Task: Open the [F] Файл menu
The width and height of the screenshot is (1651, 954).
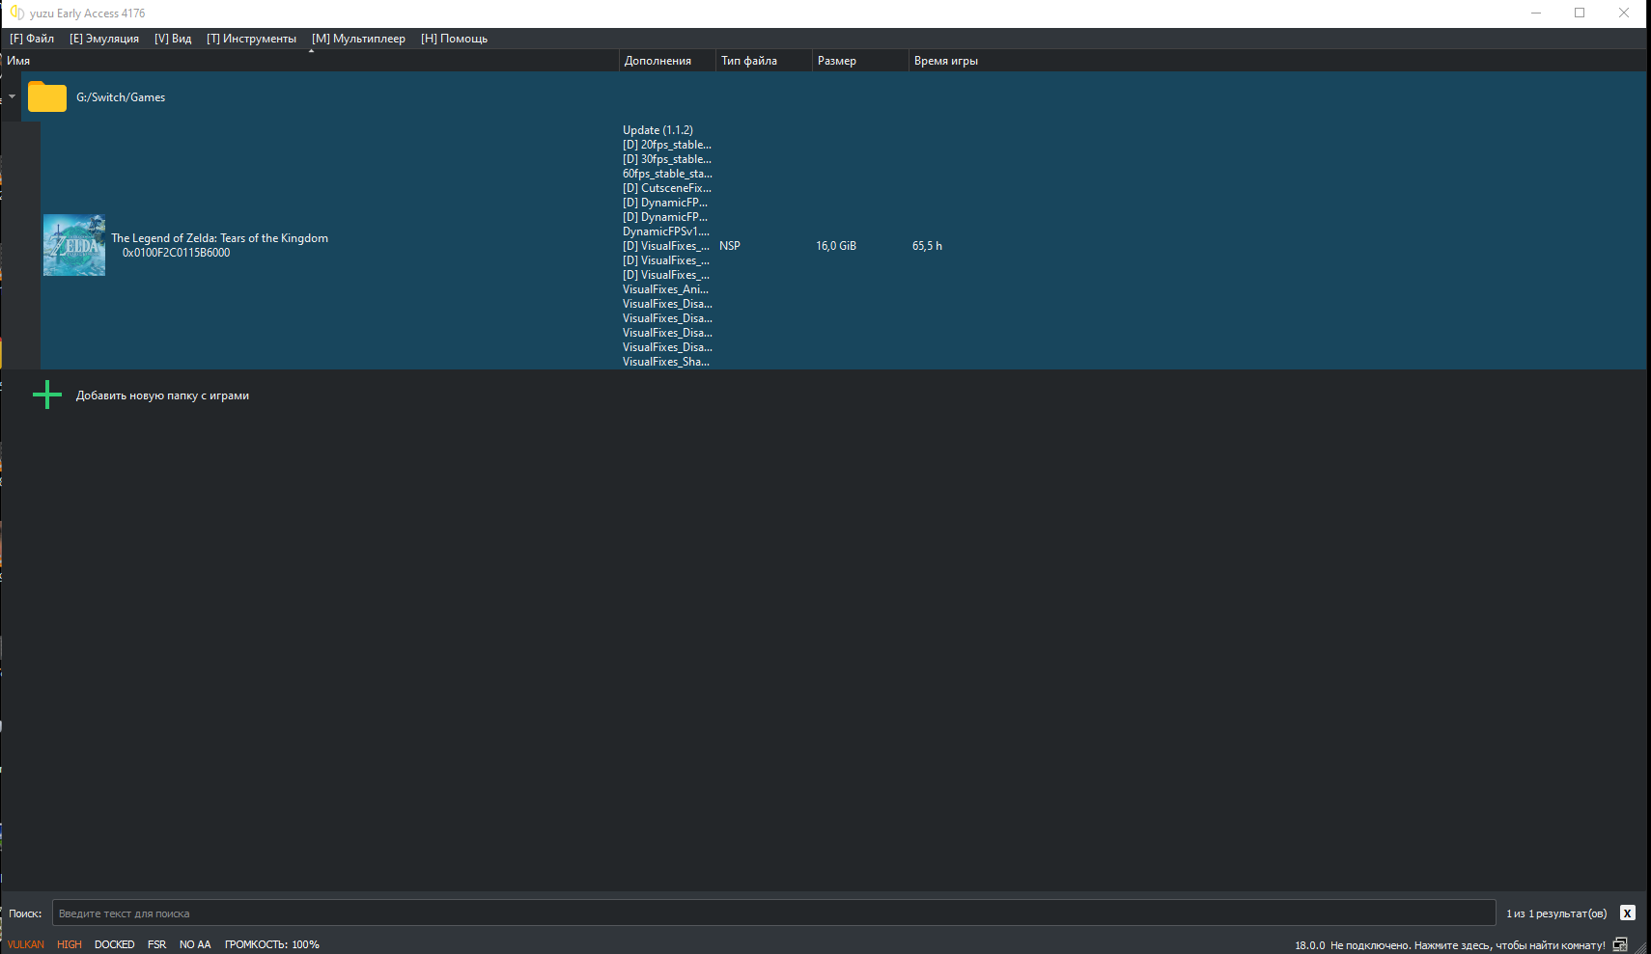Action: pyautogui.click(x=32, y=39)
